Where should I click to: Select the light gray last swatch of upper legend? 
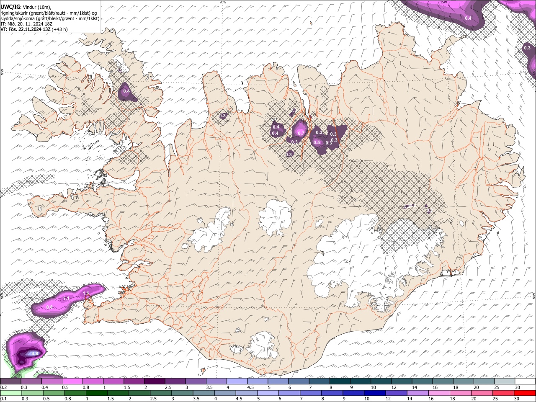(x=504, y=381)
